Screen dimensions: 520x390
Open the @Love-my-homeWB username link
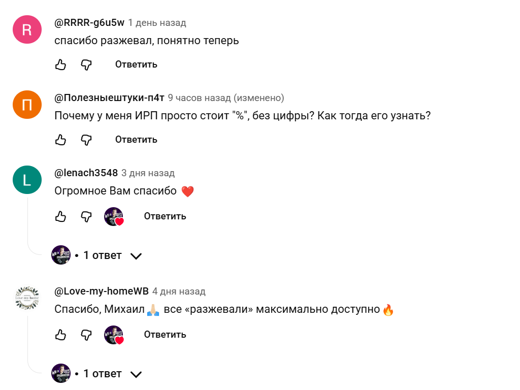coord(102,291)
